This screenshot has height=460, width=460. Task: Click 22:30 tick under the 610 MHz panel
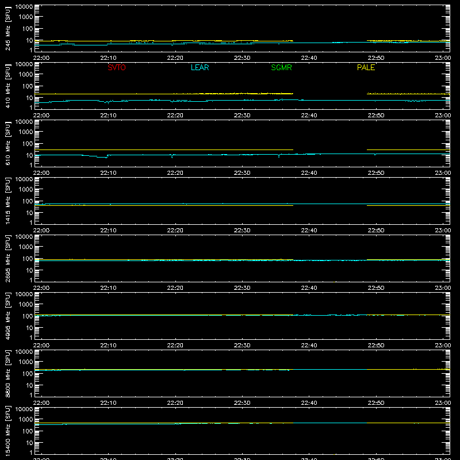[x=242, y=173]
